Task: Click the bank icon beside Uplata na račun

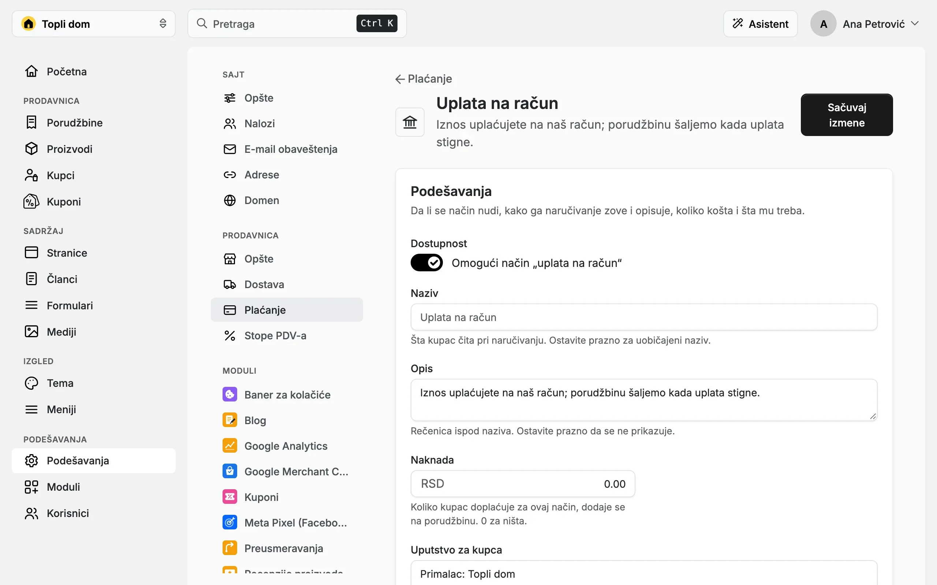Action: 410,122
